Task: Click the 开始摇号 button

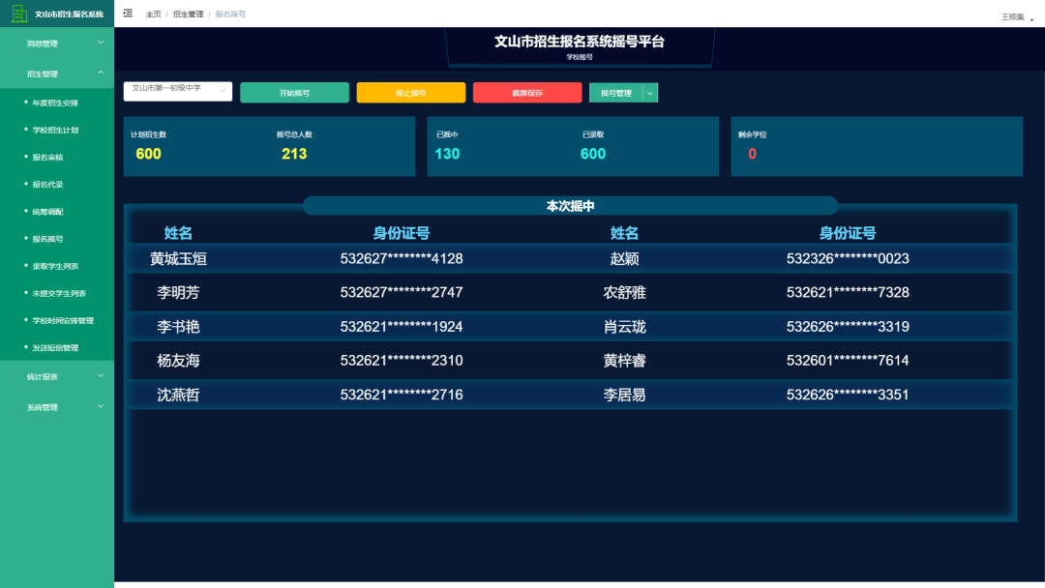Action: click(x=295, y=92)
